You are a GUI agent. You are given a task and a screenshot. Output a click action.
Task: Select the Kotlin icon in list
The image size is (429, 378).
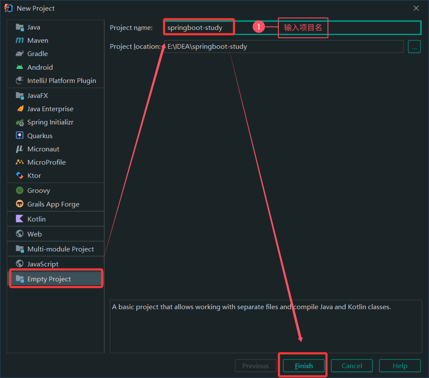click(20, 219)
